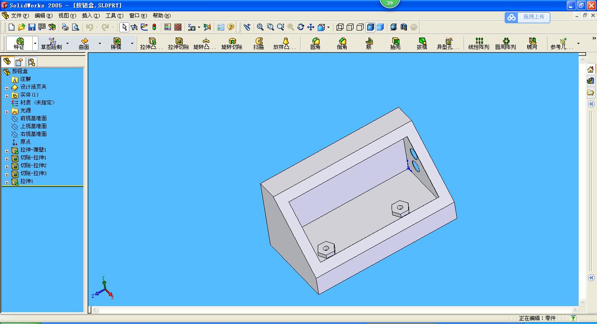Image resolution: width=597 pixels, height=324 pixels.
Task: Click the 拉伸凸台 extrude boss tool
Action: pyautogui.click(x=151, y=43)
